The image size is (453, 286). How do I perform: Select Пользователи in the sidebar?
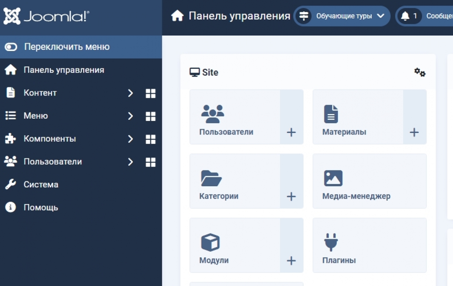point(53,162)
